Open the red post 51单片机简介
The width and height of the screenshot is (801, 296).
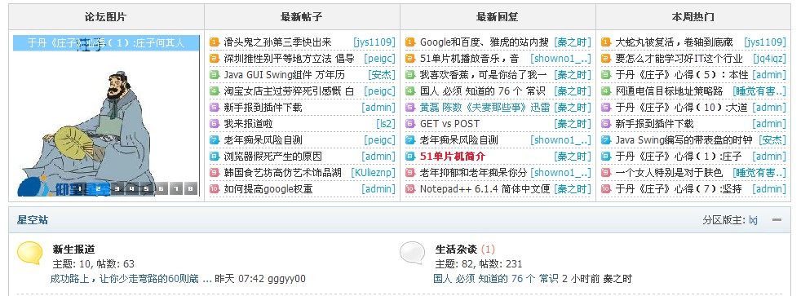tap(452, 157)
